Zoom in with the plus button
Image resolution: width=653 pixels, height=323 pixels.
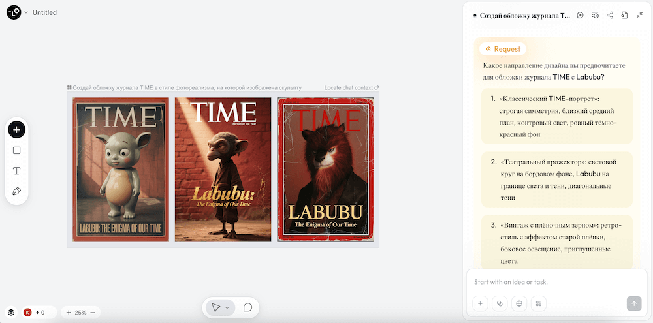click(x=69, y=312)
